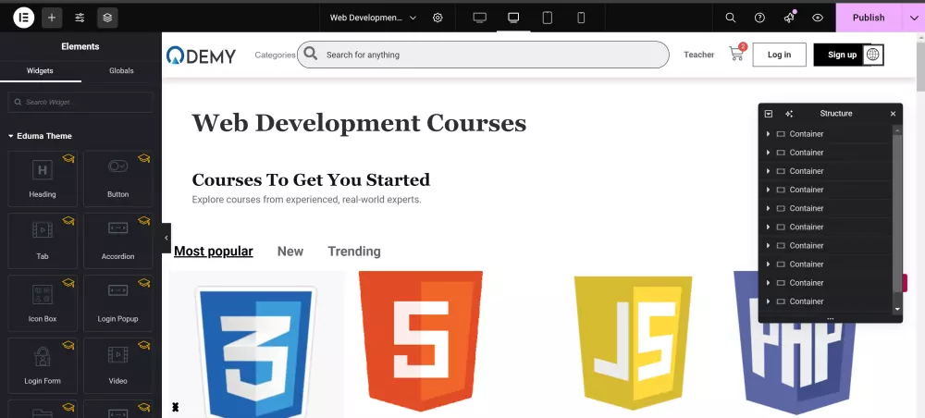
Task: Expand the first Container in Structure
Action: point(768,134)
